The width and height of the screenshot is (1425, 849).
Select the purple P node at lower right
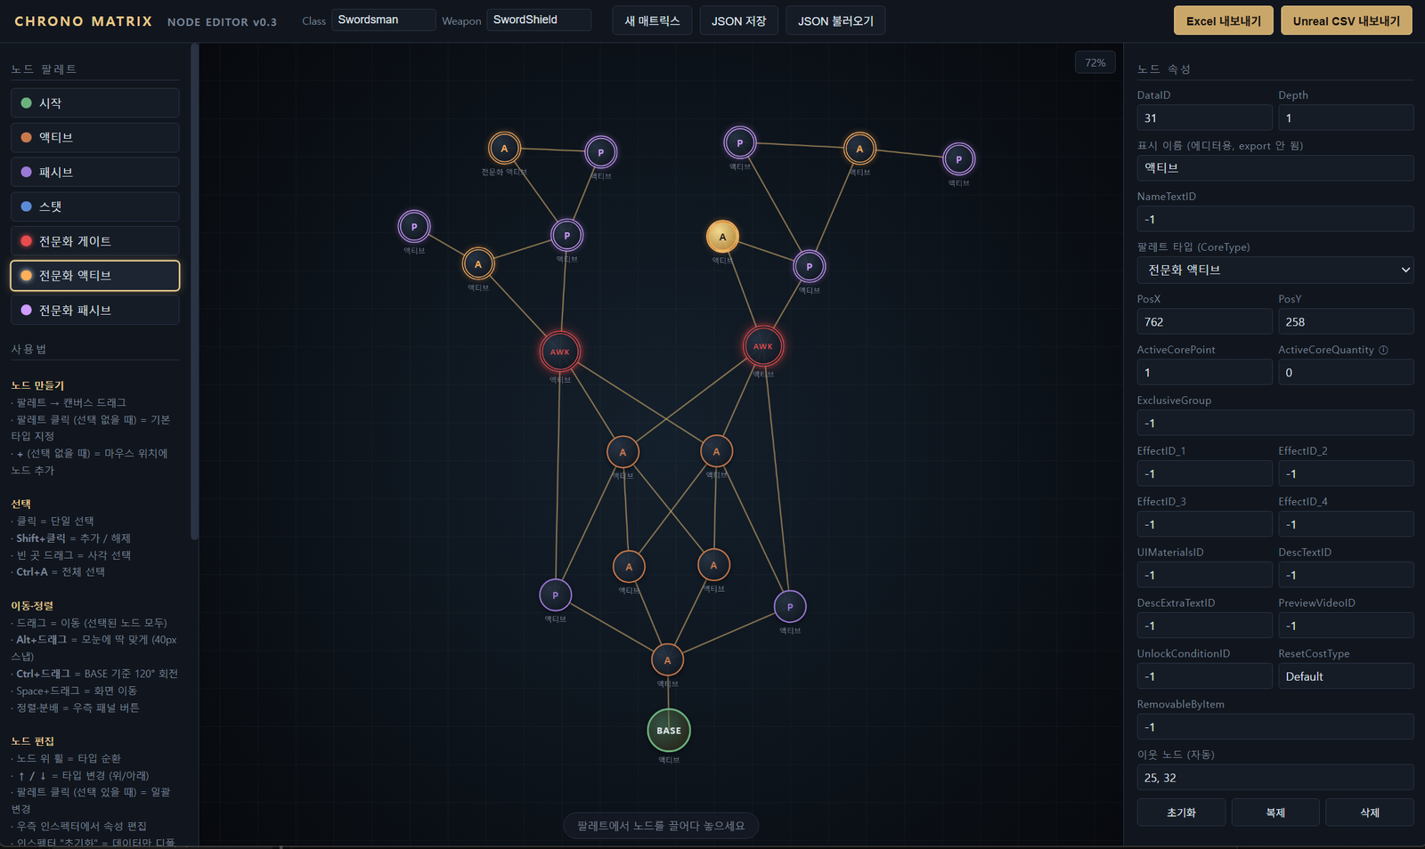789,607
